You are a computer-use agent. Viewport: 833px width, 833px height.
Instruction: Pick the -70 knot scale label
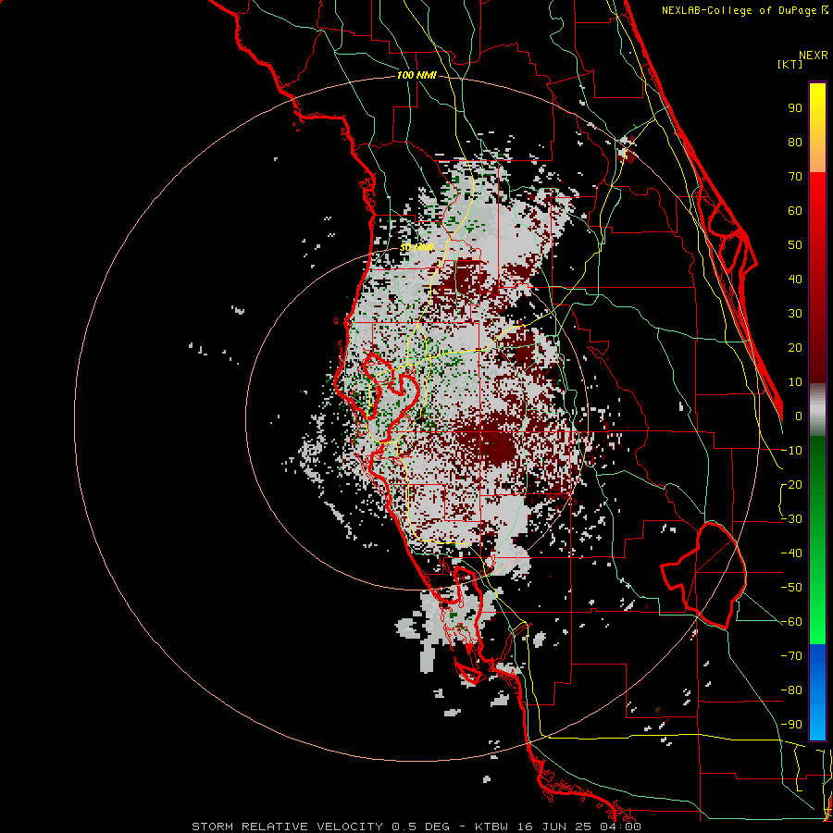pos(791,656)
